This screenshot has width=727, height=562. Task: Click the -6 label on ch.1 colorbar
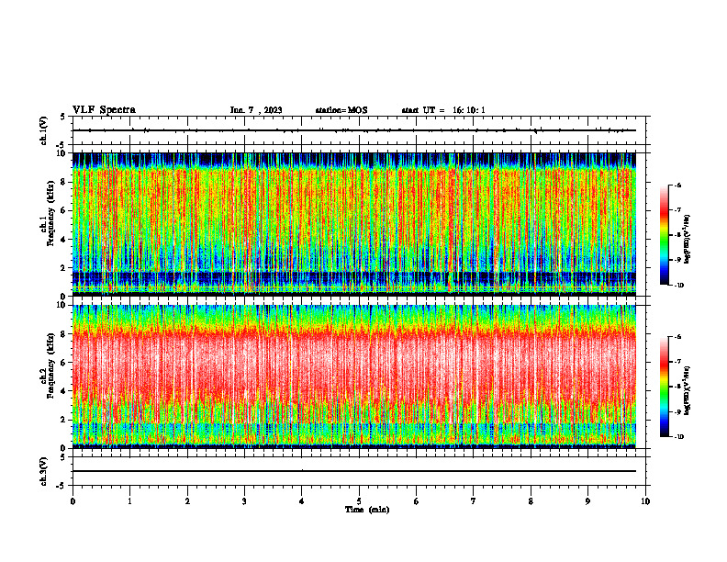pos(677,185)
